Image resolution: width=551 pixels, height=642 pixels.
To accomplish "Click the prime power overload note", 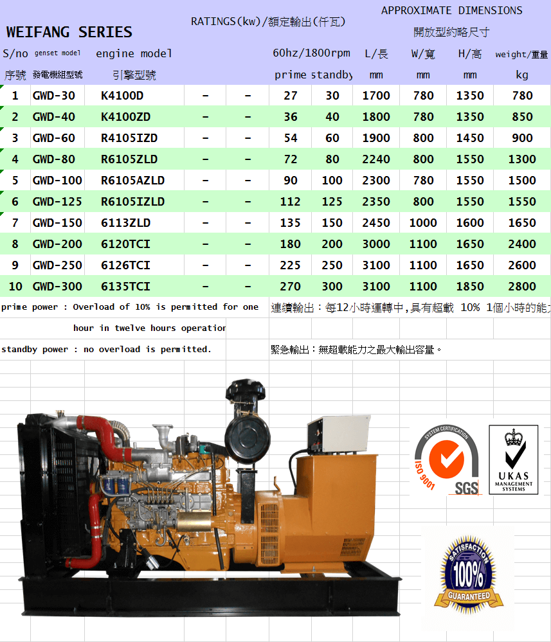I will coord(130,307).
